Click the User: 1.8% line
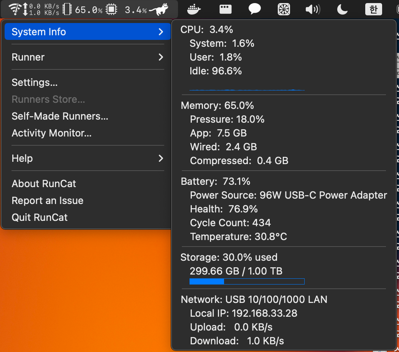 coord(216,57)
